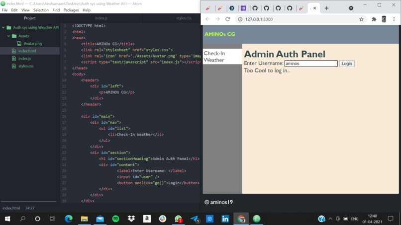Open Slack from taskbar
401x225 pixels.
(163, 219)
